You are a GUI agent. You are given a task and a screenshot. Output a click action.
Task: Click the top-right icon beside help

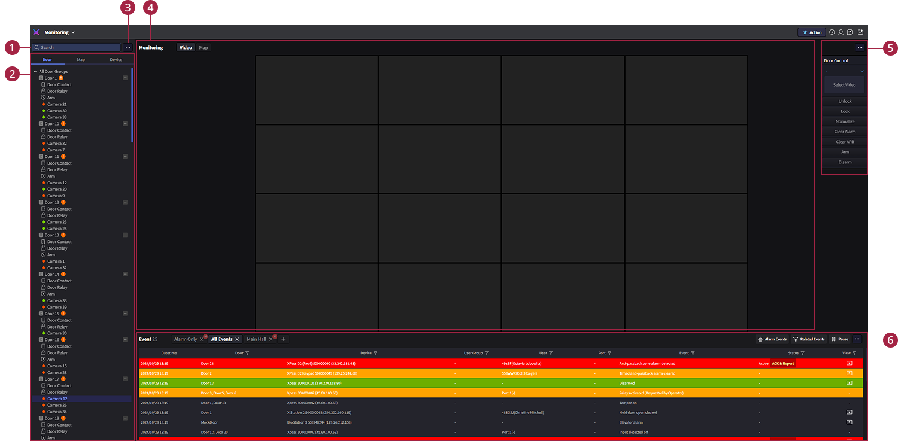point(860,32)
